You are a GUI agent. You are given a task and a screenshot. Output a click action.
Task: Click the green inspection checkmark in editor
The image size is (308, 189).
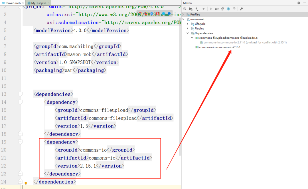180,7
